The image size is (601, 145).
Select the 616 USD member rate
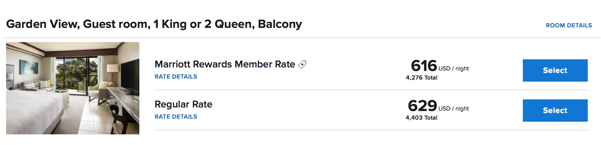coord(555,70)
